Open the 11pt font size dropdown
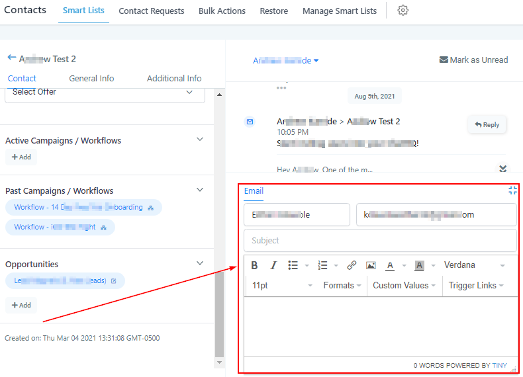523x377 pixels. tap(281, 286)
